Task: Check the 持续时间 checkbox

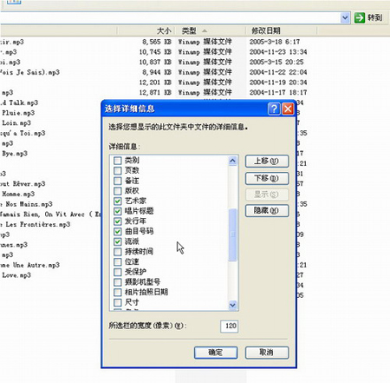Action: tap(118, 252)
